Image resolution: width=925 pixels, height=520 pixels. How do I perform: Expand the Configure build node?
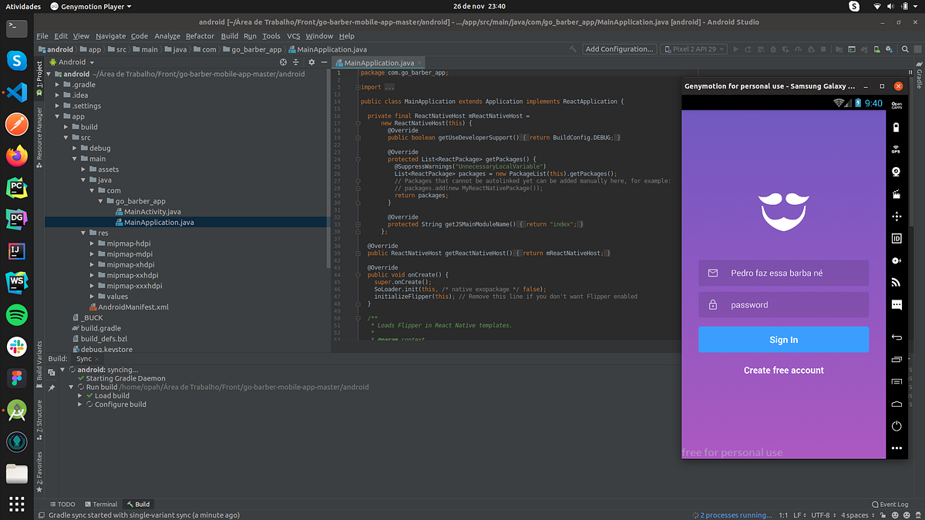(x=81, y=404)
